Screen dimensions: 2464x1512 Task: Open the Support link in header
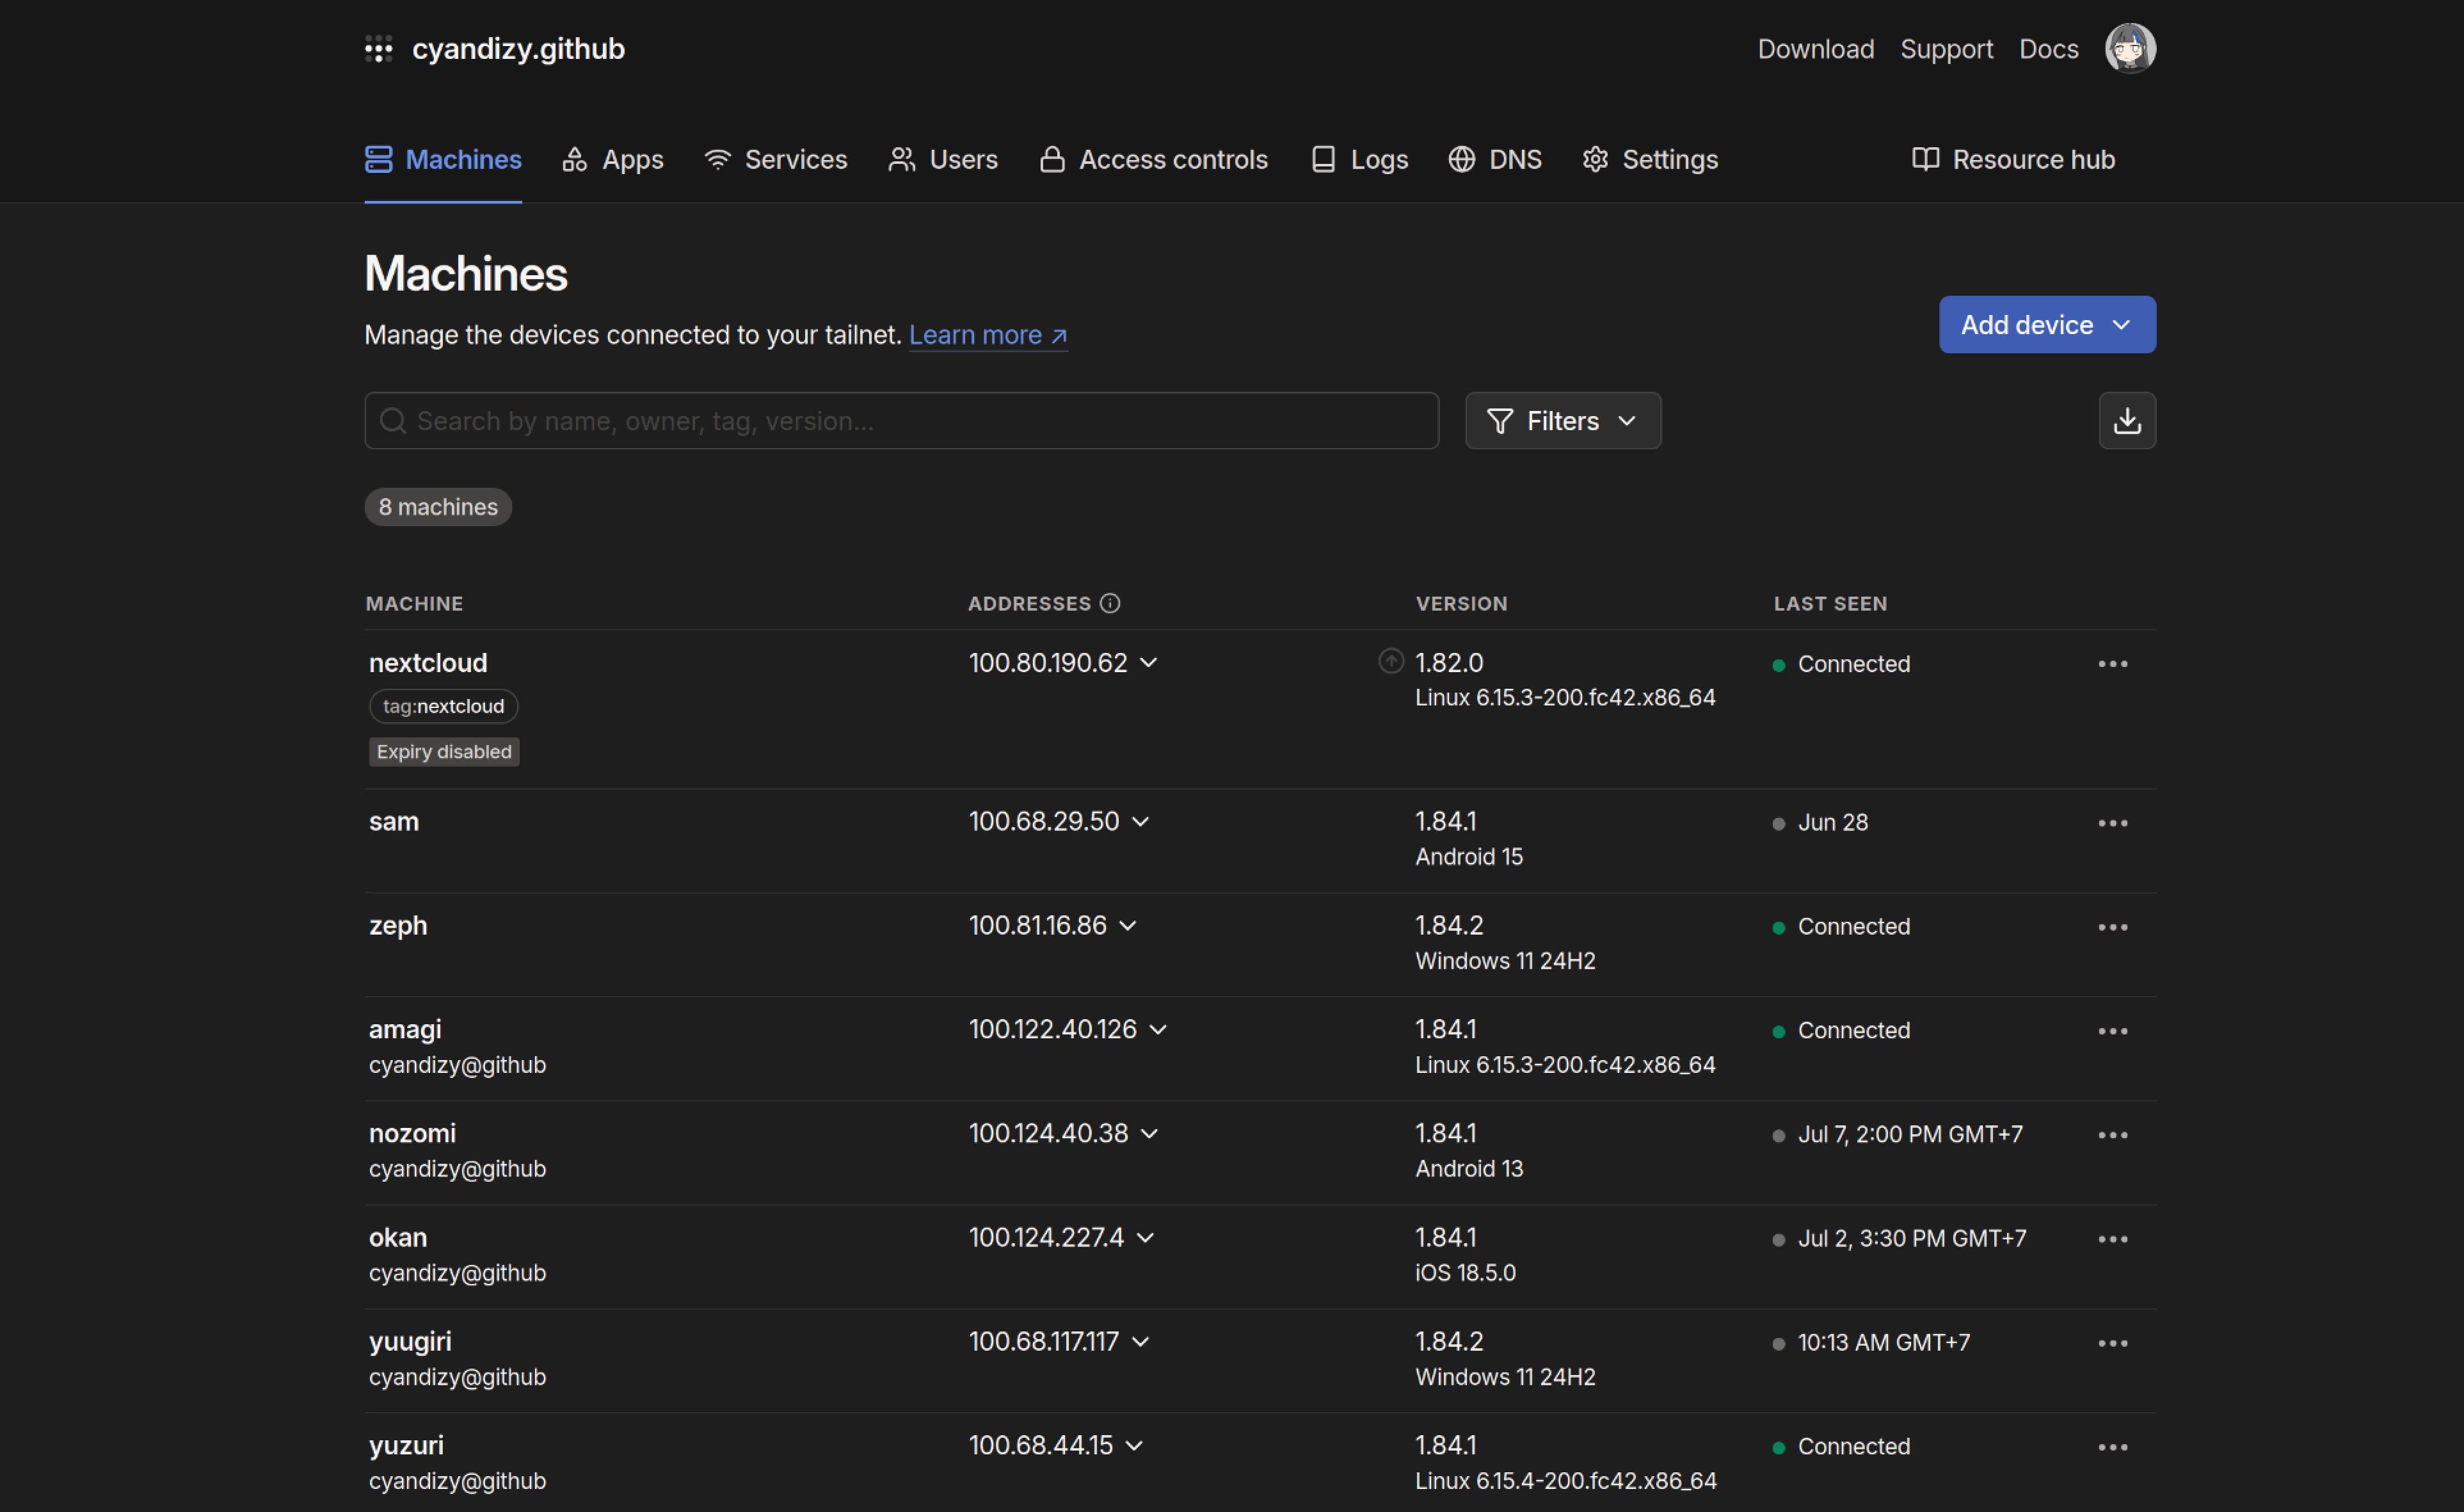point(1946,49)
